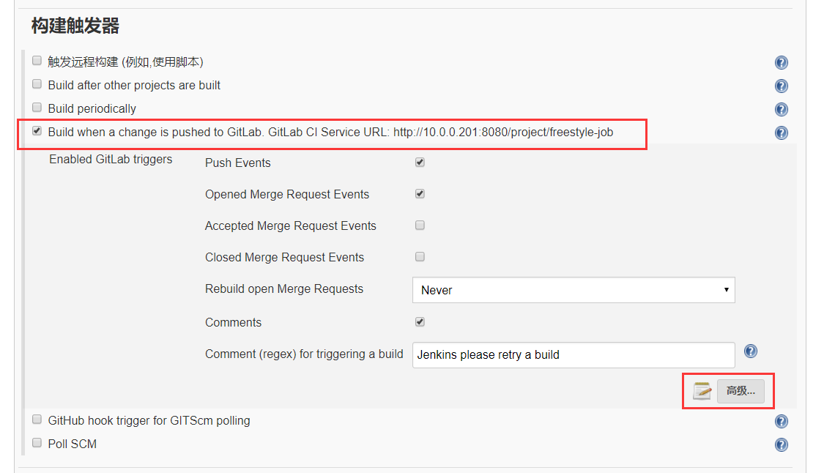The image size is (835, 473).
Task: Click the comment regex input field
Action: pos(574,354)
